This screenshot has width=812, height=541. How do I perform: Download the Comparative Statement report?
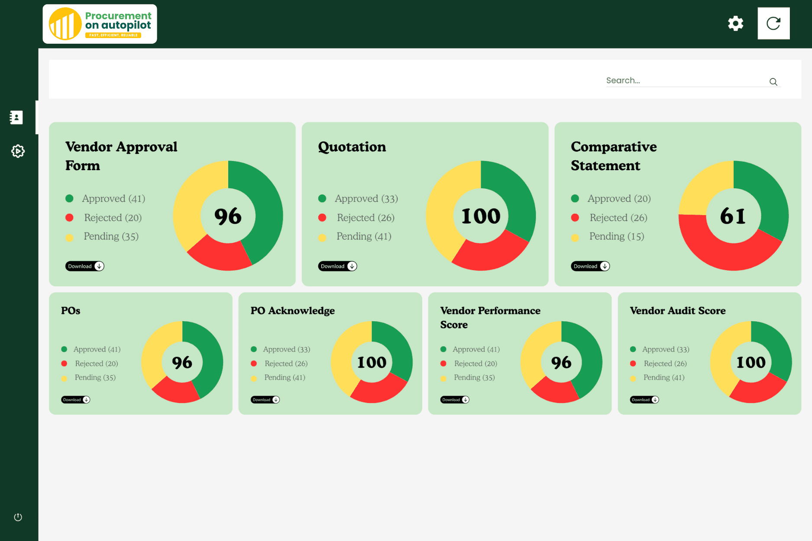(590, 266)
